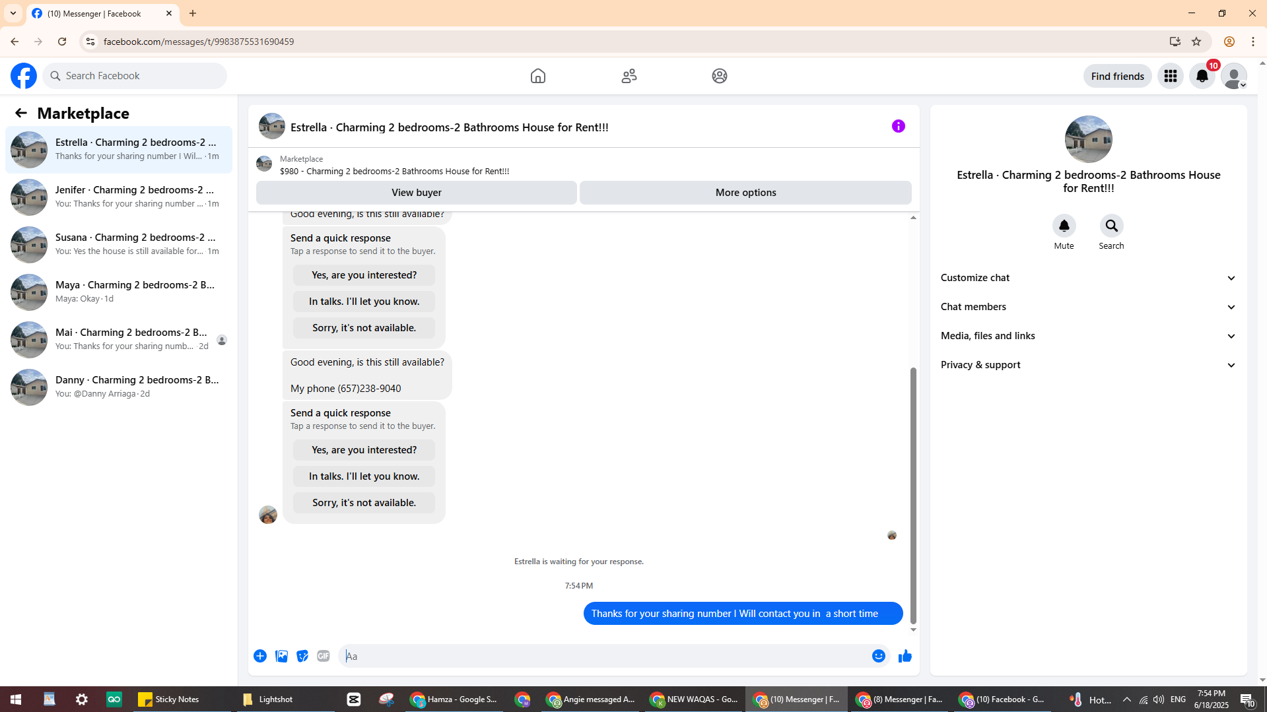Focus the Search Facebook field
The width and height of the screenshot is (1267, 712).
135,76
